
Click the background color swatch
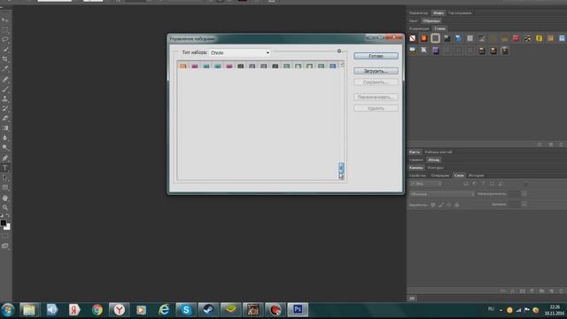coord(8,227)
